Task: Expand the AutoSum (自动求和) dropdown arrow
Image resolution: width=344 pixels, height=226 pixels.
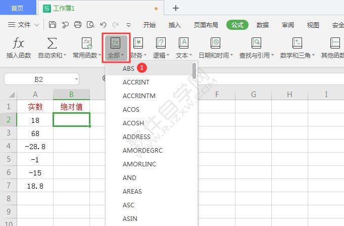Action: [65, 55]
